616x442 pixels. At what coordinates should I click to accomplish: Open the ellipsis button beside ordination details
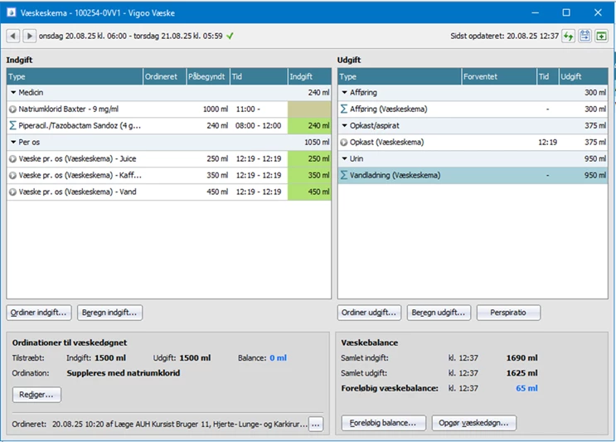315,424
